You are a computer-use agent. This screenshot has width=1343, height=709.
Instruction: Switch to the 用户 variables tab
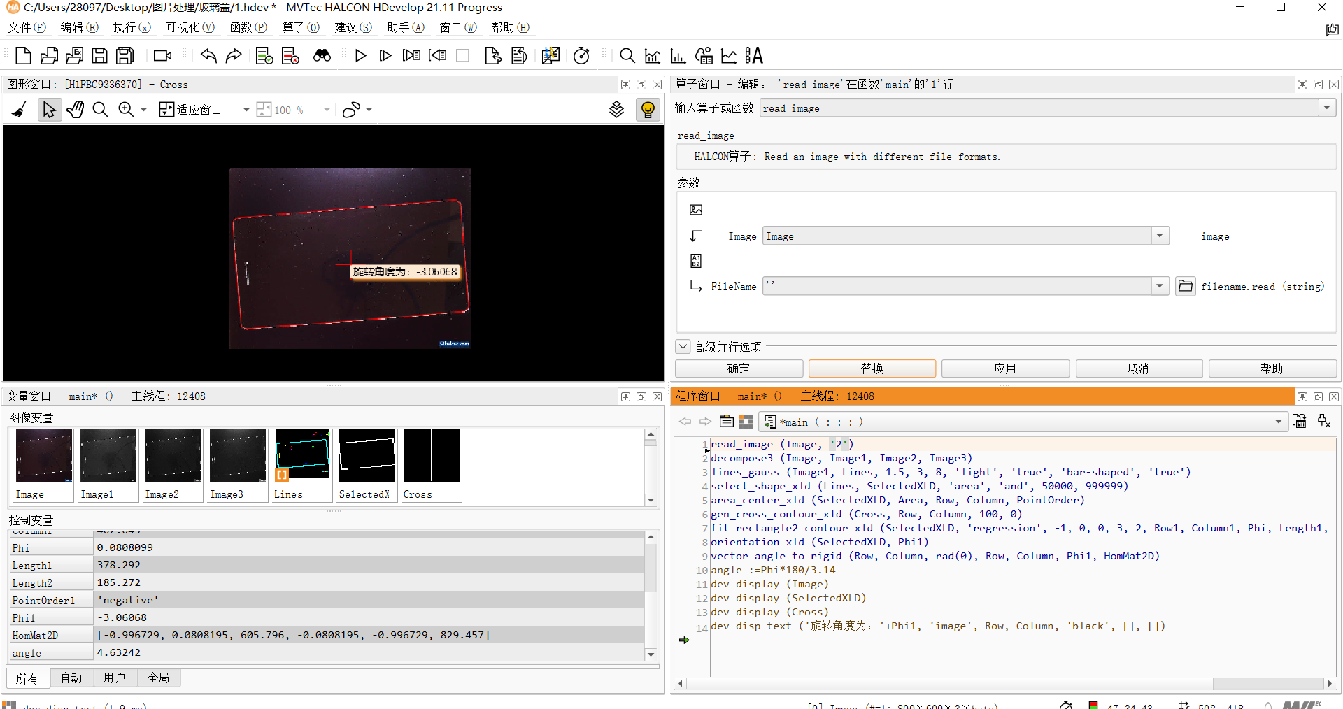[115, 678]
